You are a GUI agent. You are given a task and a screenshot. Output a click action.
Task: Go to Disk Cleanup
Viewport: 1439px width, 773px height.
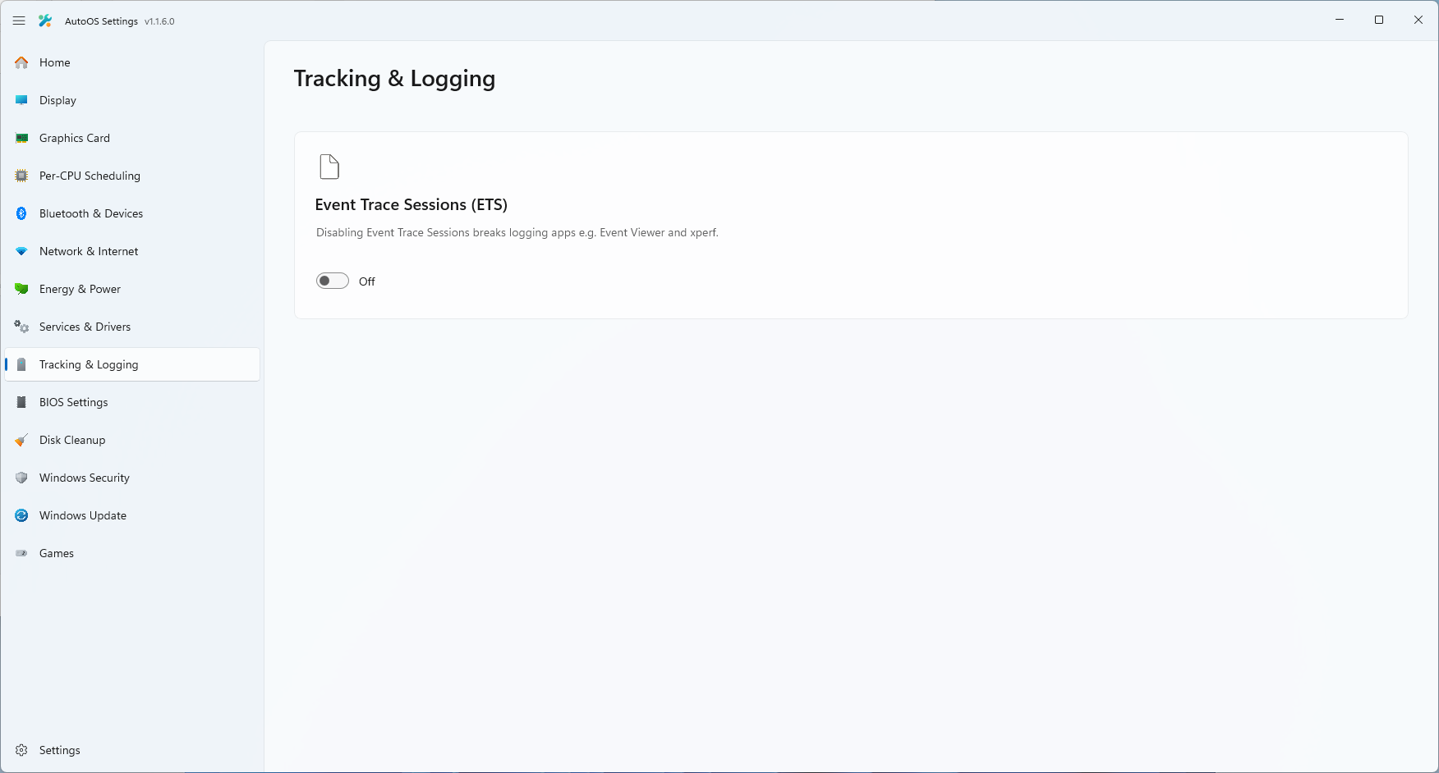pyautogui.click(x=132, y=440)
